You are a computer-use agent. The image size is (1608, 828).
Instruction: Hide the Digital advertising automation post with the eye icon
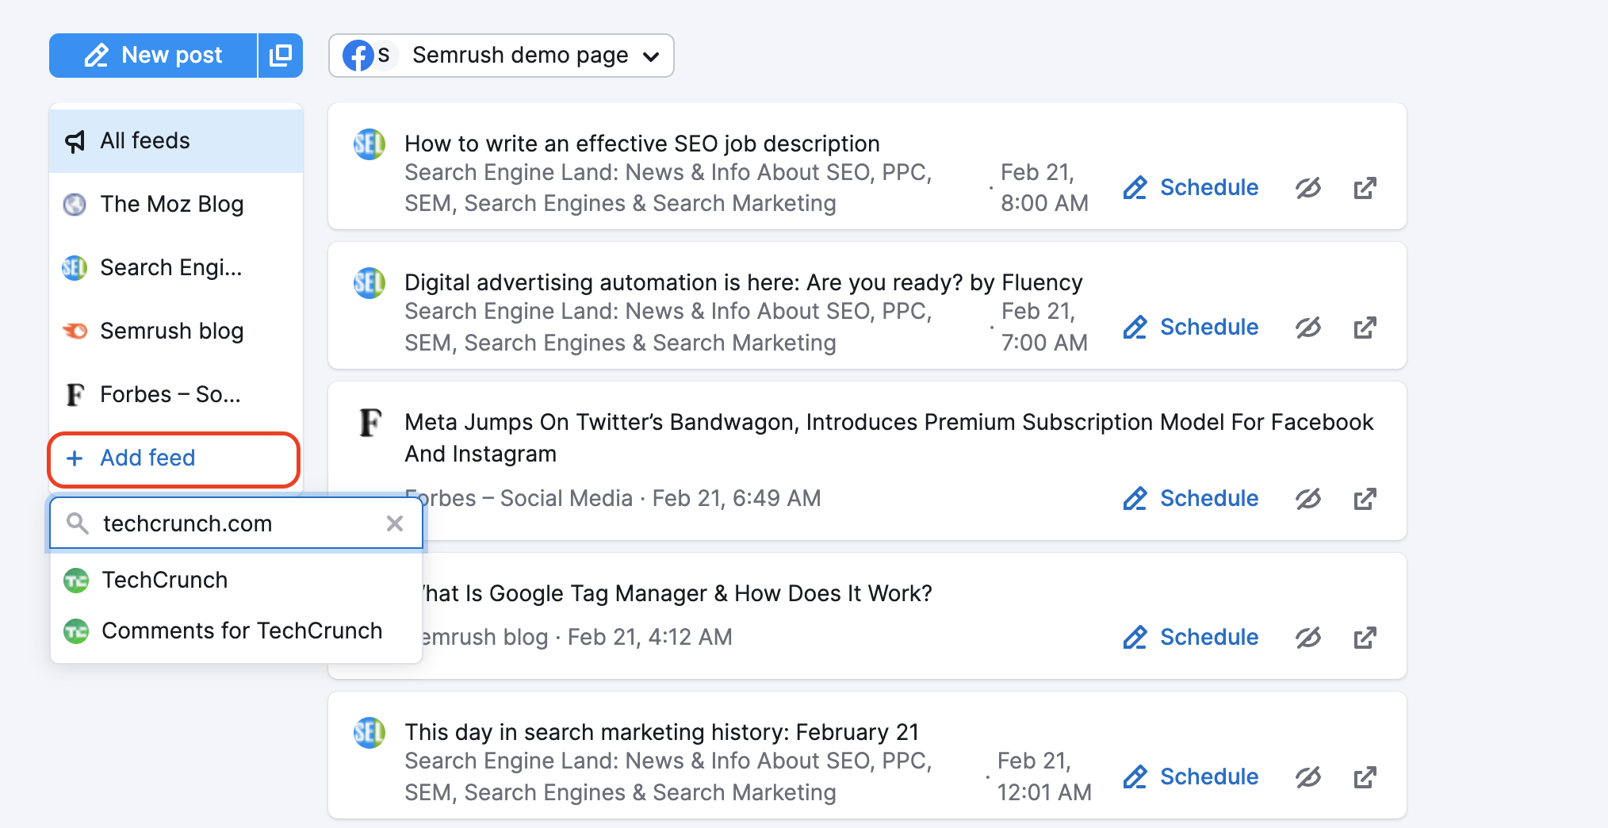pyautogui.click(x=1307, y=327)
